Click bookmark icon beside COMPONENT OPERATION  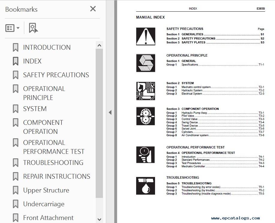pos(16,122)
